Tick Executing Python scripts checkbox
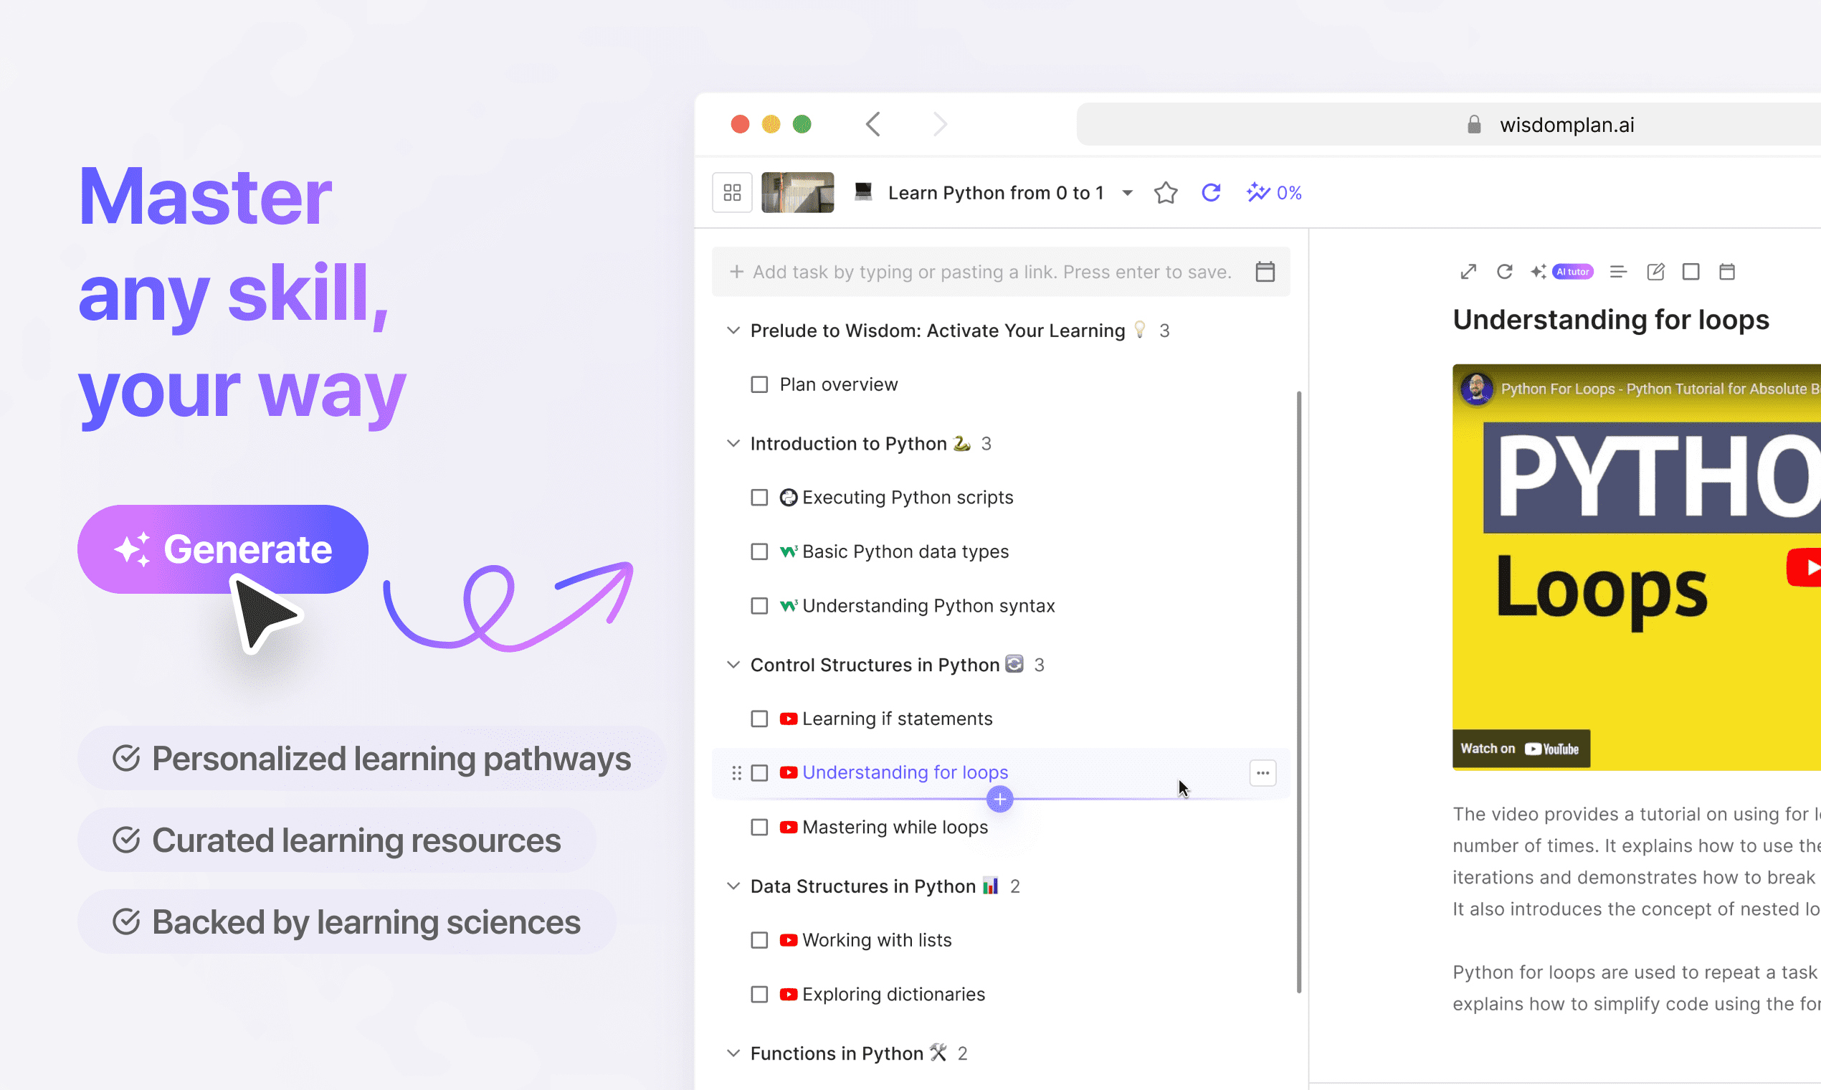This screenshot has width=1821, height=1090. 759,498
